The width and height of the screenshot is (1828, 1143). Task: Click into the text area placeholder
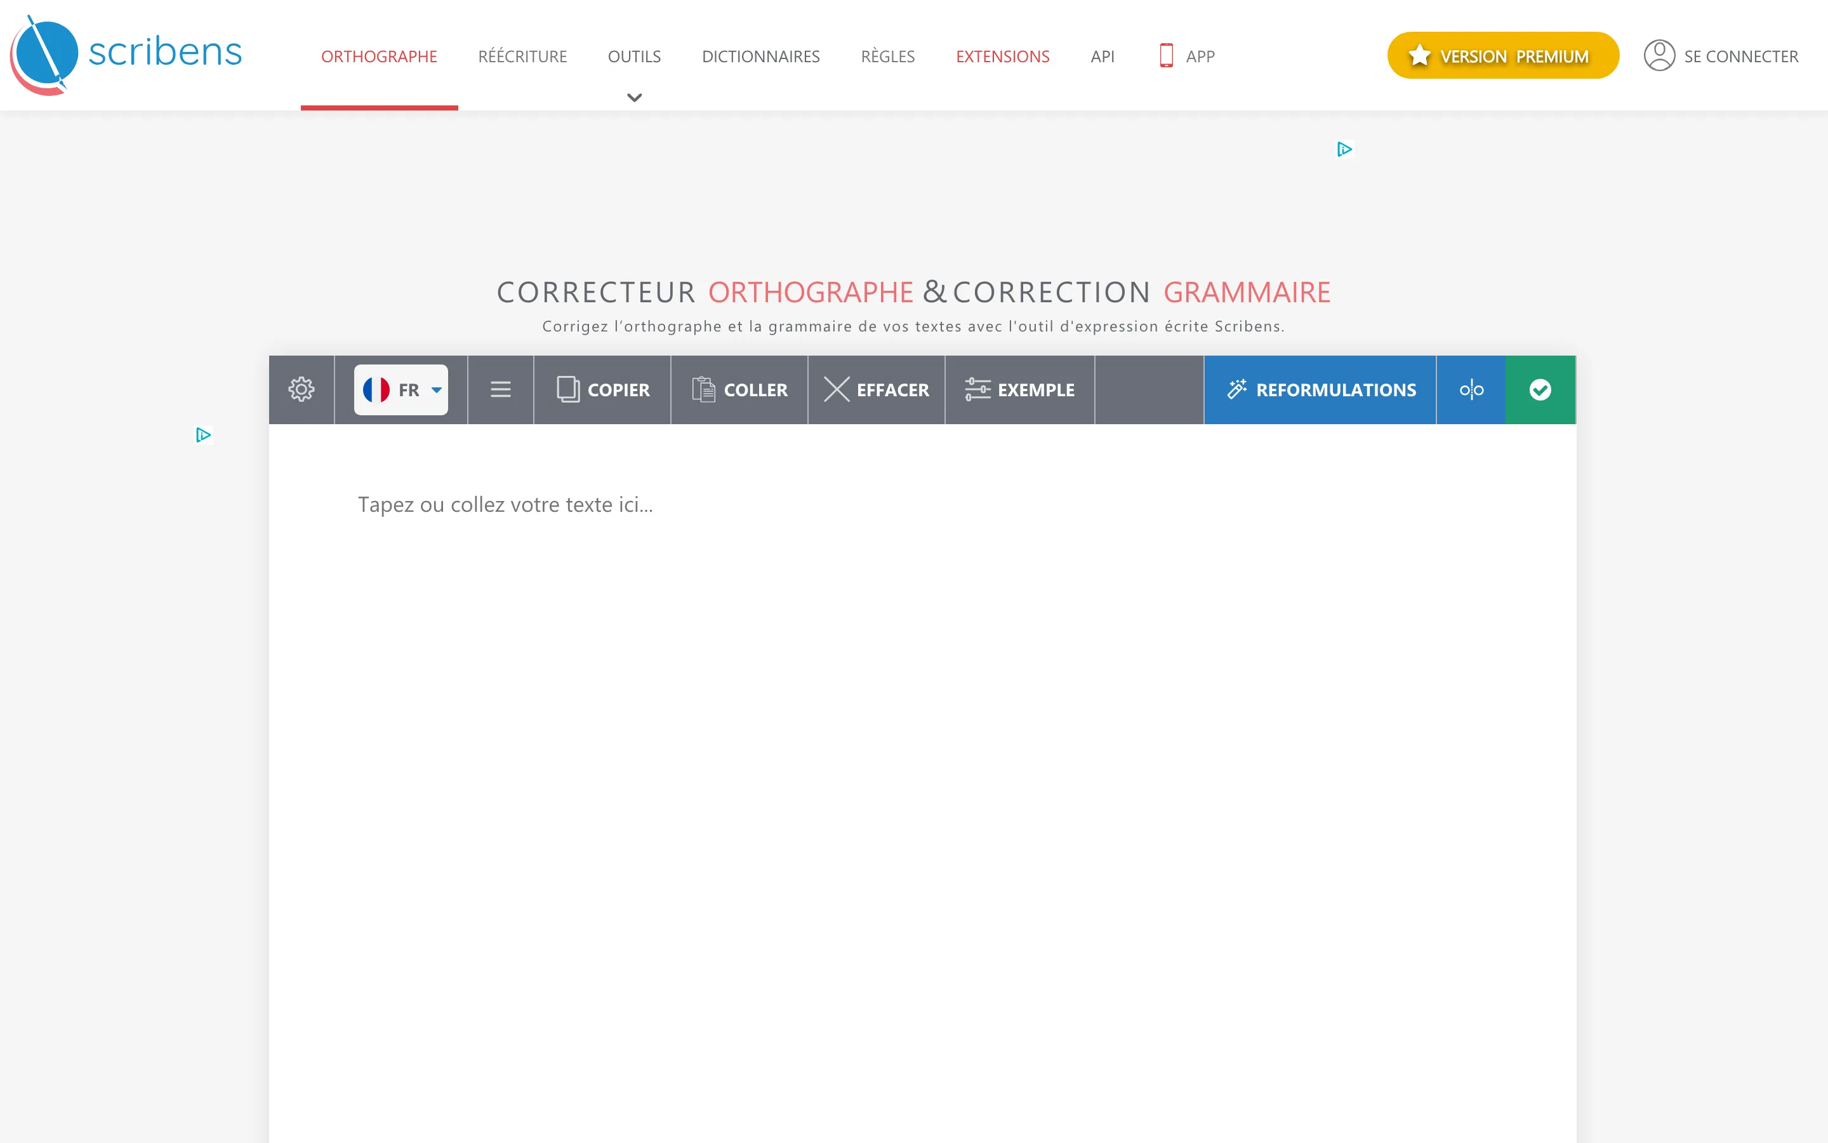pos(505,504)
